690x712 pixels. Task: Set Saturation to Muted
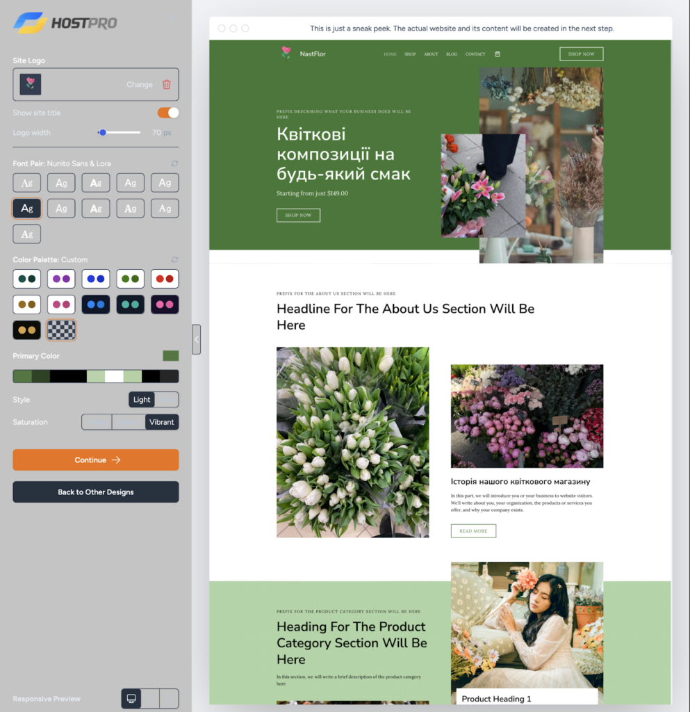97,422
